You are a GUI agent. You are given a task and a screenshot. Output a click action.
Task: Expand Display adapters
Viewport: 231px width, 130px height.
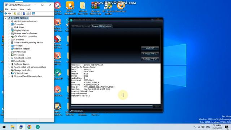[9, 30]
